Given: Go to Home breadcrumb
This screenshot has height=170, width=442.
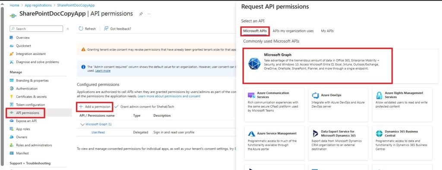Looking at the screenshot, I should (x=14, y=5).
